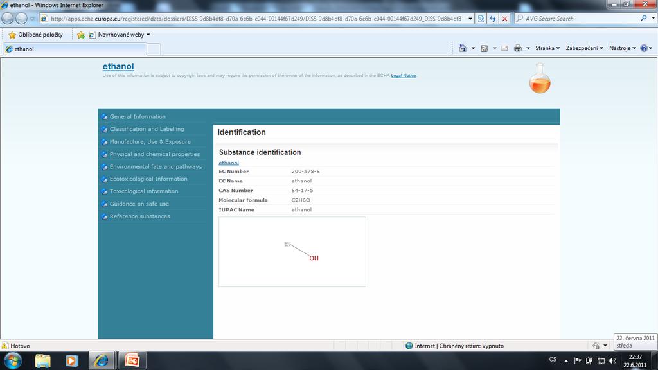
Task: Select CAS Number value 64-17-5
Action: [x=302, y=190]
